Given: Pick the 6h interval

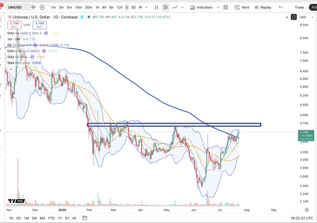Looking at the screenshot, I should coord(111,7).
